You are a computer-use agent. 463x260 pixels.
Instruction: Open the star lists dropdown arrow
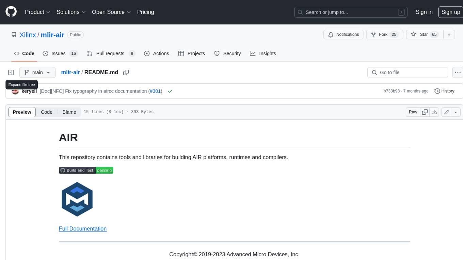[449, 35]
